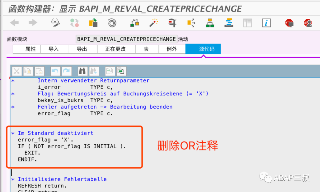Viewport: 320px width, 192px height.
Task: Click the line IF ( NOT error_flag IS INITIAL ).
Action: tap(72, 146)
